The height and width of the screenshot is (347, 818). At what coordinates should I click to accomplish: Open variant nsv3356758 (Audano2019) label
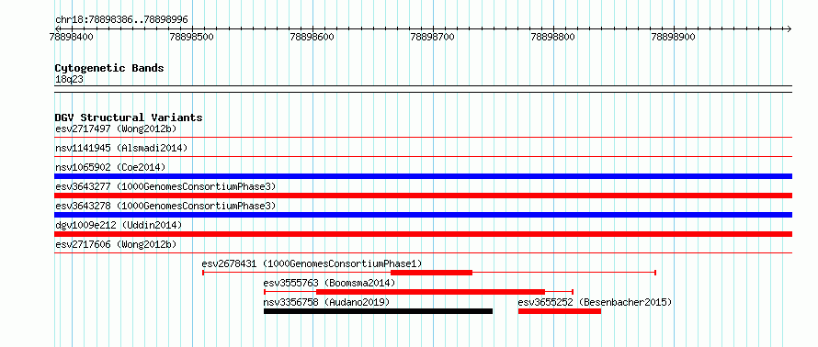[x=326, y=302]
